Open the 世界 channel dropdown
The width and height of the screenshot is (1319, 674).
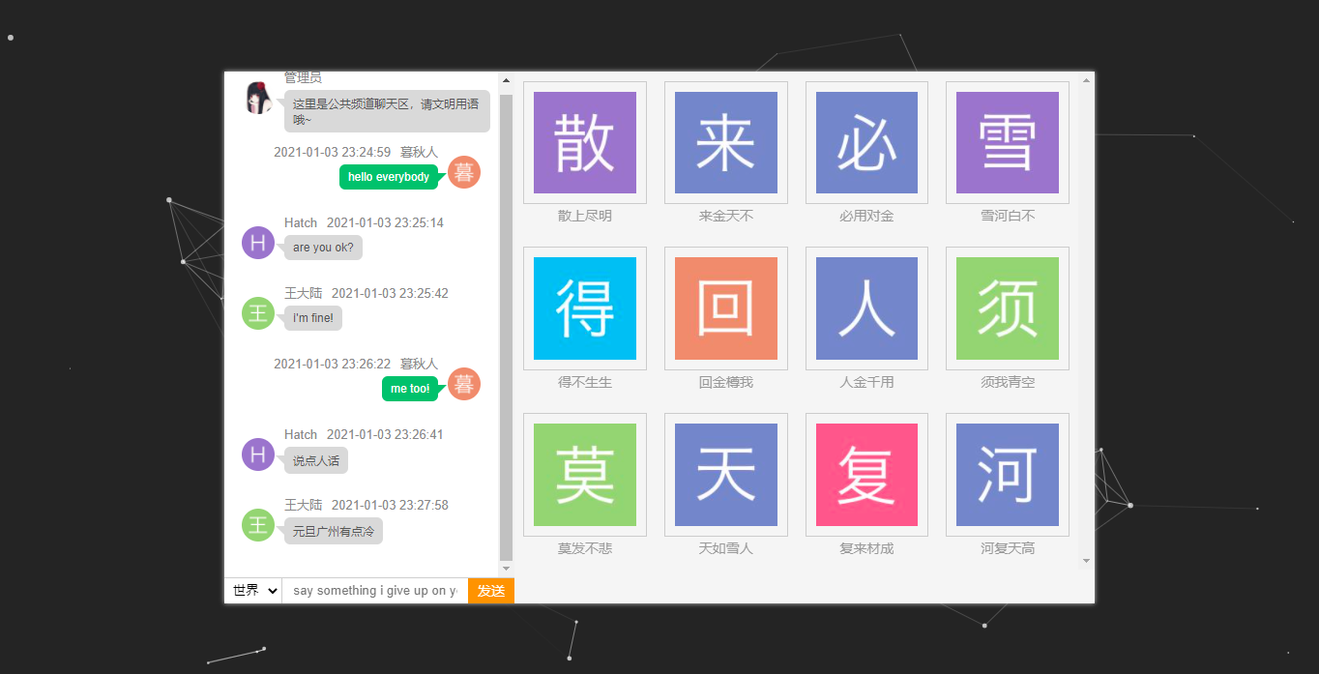tap(253, 590)
